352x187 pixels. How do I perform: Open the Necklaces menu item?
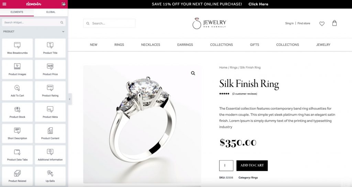coord(151,44)
